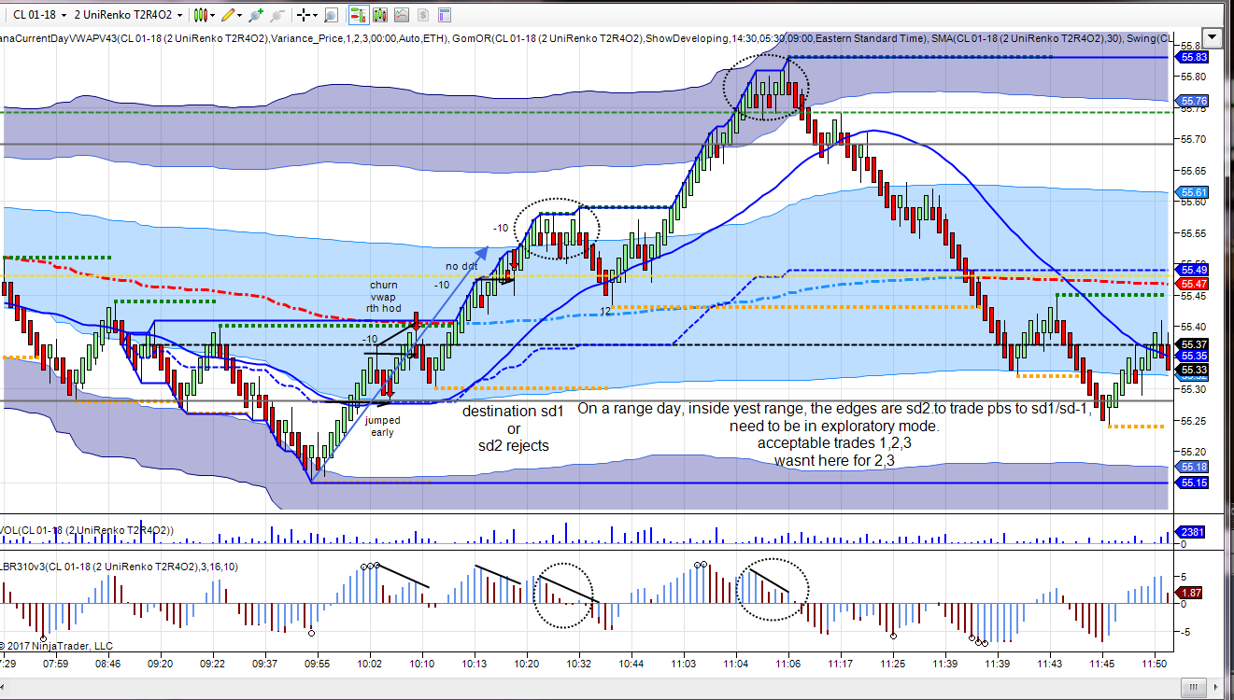Image resolution: width=1234 pixels, height=700 pixels.
Task: Toggle the Data Box panel icon
Action: pos(443,15)
